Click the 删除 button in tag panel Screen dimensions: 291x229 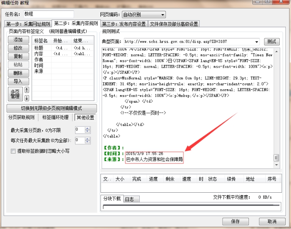[x=18, y=73]
